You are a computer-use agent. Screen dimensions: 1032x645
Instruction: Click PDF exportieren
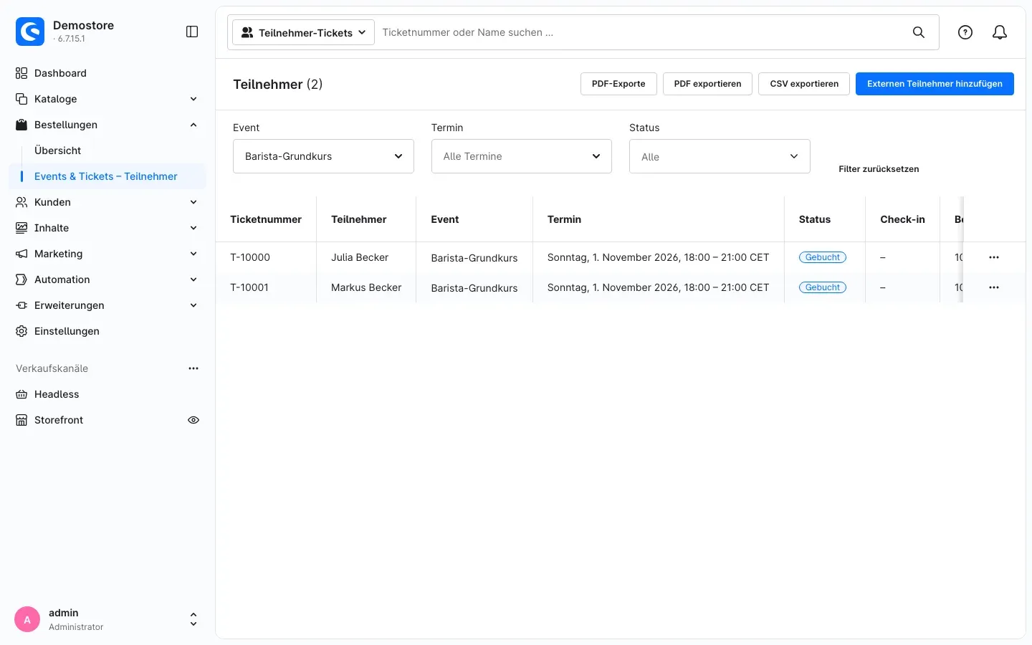click(707, 84)
